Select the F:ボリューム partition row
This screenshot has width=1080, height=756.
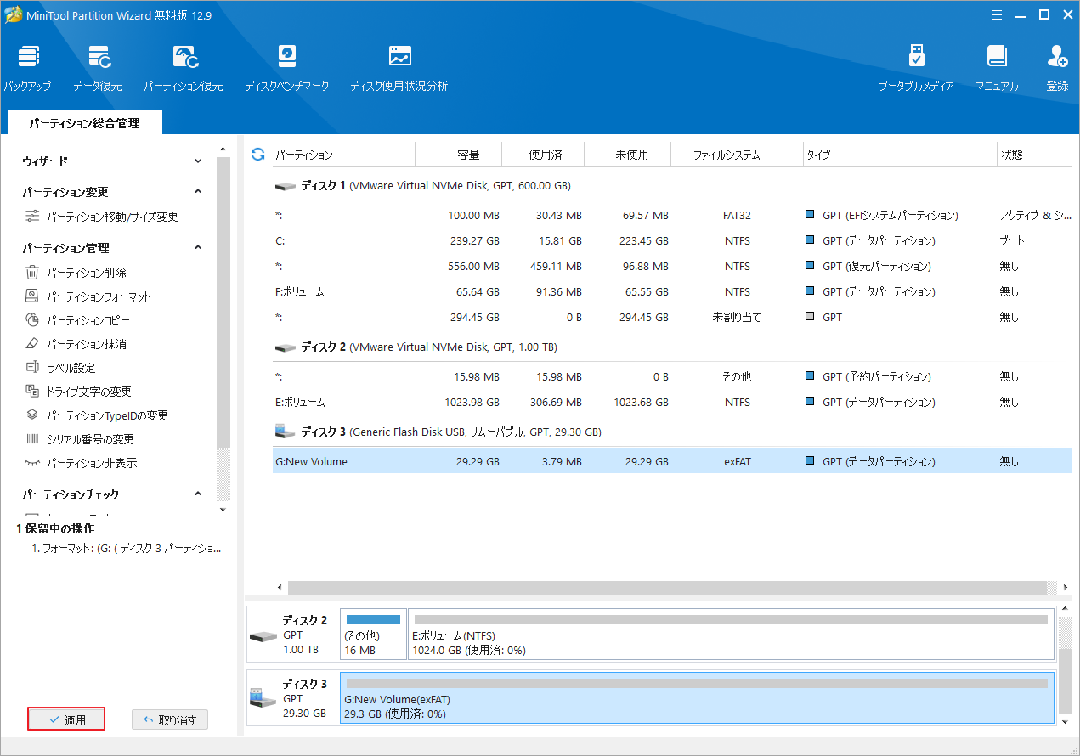pyautogui.click(x=671, y=291)
